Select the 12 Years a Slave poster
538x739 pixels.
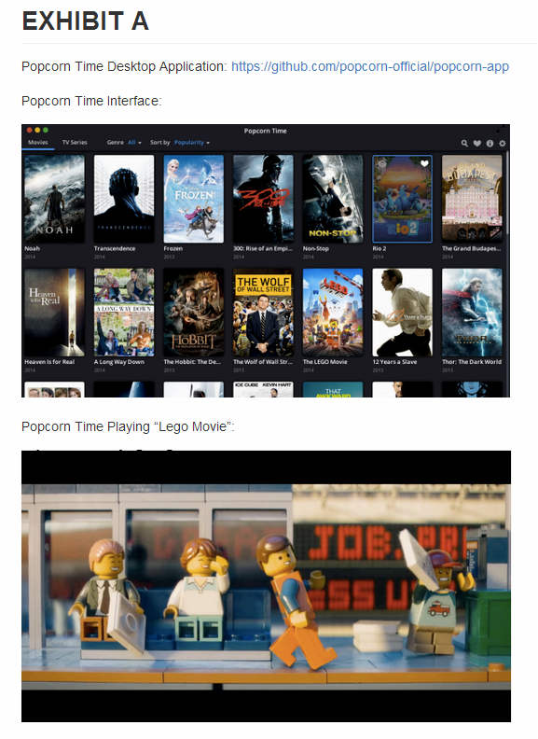[402, 312]
